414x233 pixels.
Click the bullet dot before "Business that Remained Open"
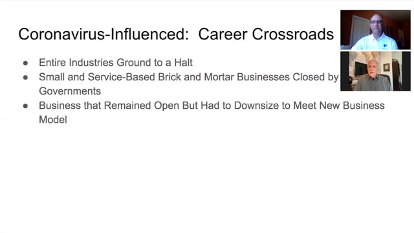[x=26, y=106]
